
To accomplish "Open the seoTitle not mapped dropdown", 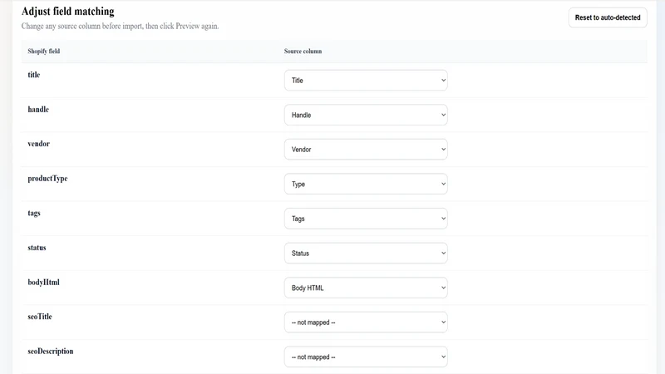I will point(366,322).
